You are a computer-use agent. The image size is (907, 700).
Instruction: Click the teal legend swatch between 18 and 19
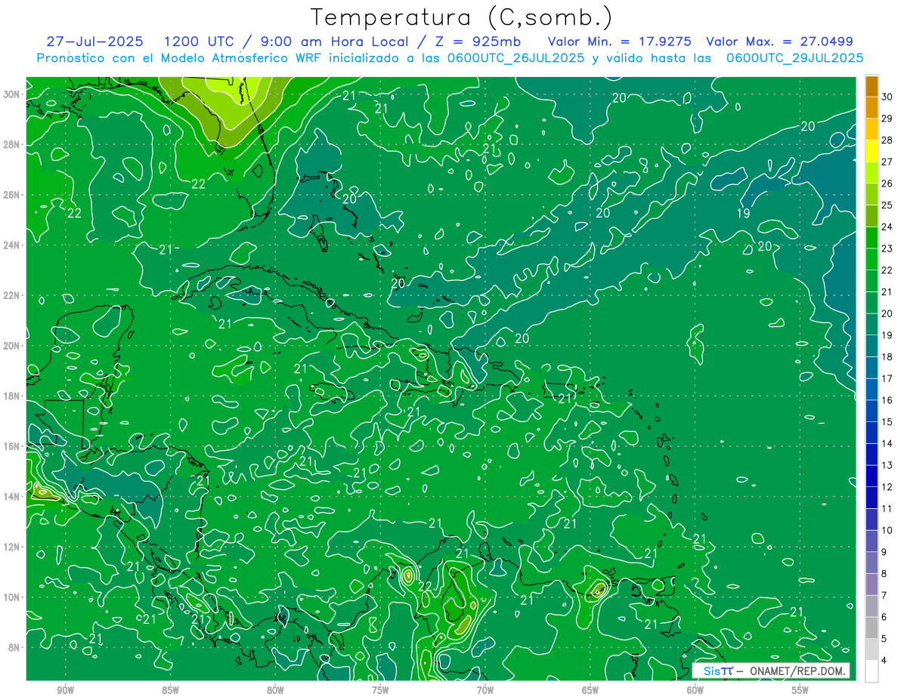871,346
